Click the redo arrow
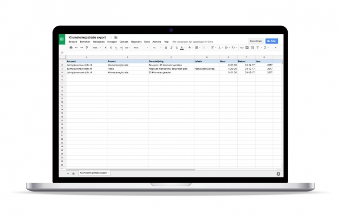This screenshot has height=220, width=342. (81, 48)
